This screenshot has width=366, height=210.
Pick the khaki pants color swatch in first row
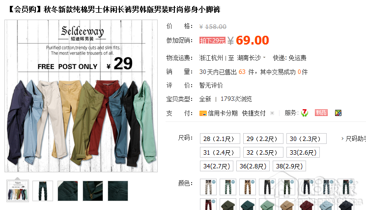pyautogui.click(x=248, y=187)
